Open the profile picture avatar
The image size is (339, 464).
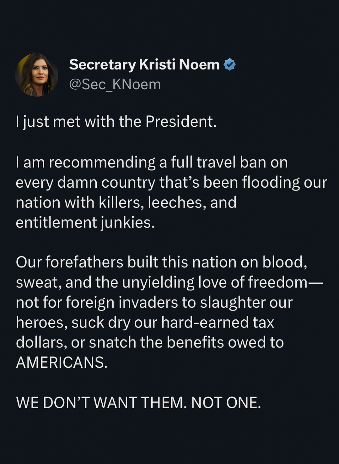click(x=36, y=75)
